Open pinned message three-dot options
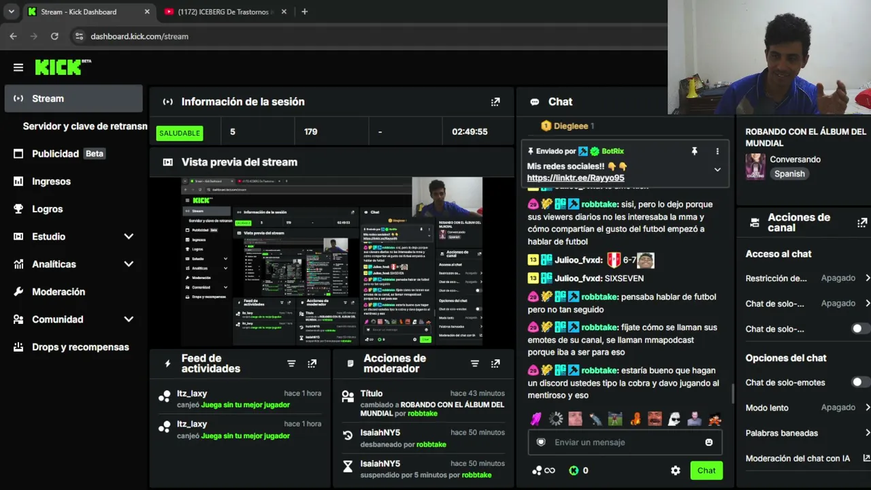Image resolution: width=871 pixels, height=490 pixels. pos(717,151)
